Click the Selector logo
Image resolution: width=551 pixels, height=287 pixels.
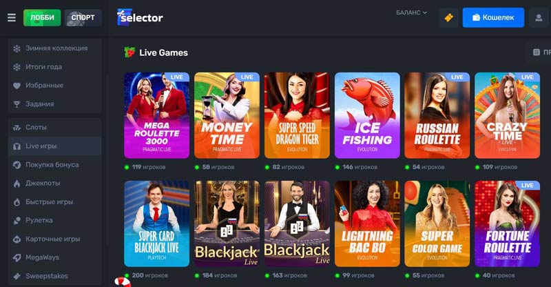tap(140, 17)
